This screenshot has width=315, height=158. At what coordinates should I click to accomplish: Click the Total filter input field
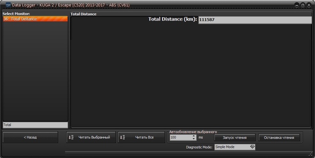(x=35, y=125)
